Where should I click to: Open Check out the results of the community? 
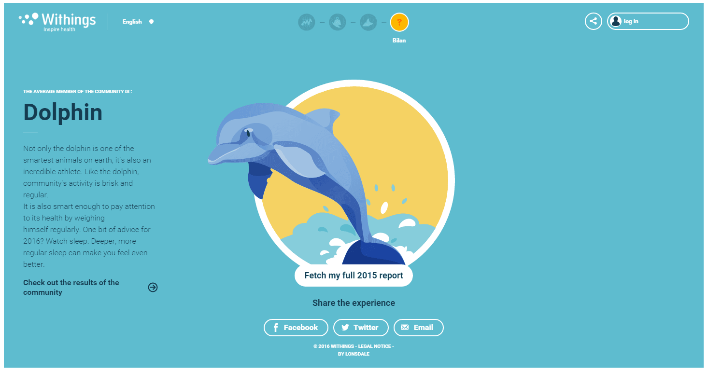point(71,288)
